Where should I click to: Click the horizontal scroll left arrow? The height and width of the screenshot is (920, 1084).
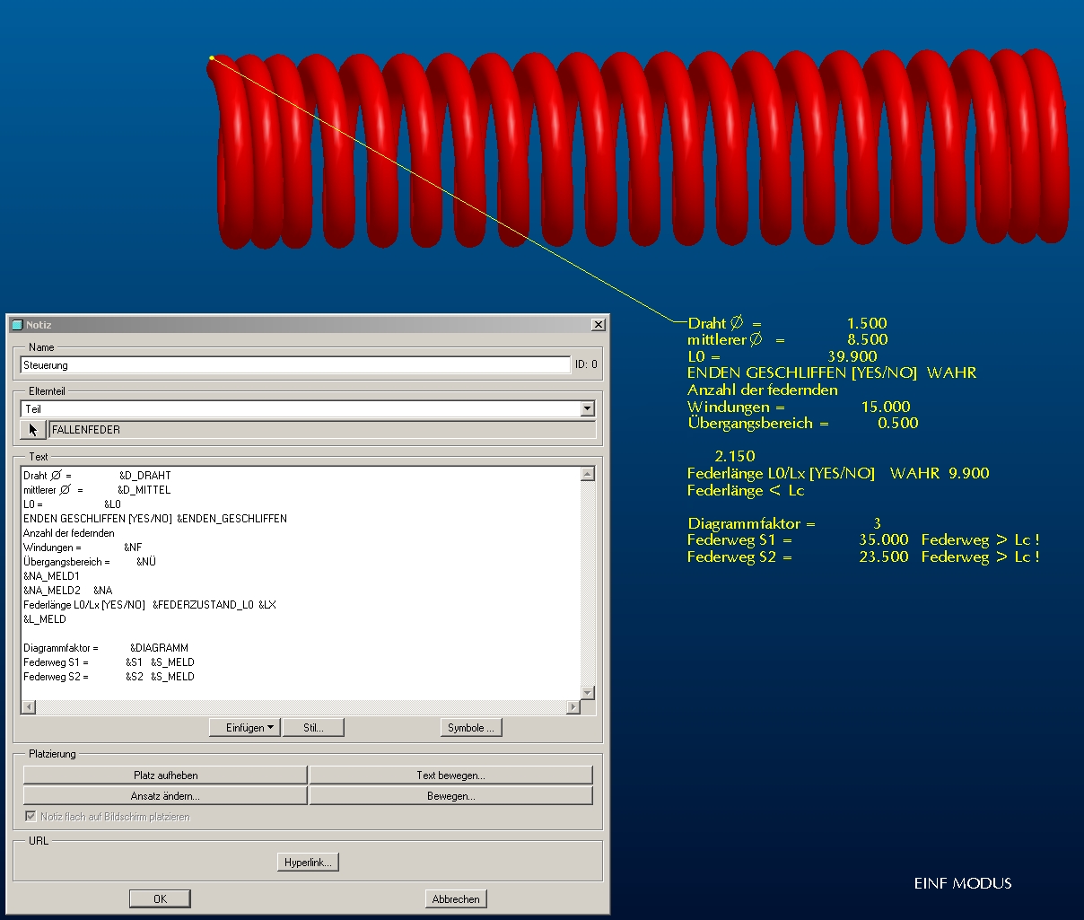tap(29, 707)
